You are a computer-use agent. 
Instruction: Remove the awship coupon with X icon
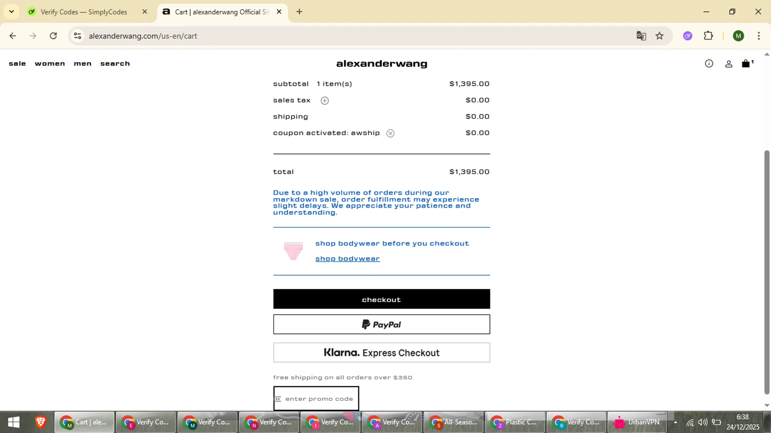391,134
